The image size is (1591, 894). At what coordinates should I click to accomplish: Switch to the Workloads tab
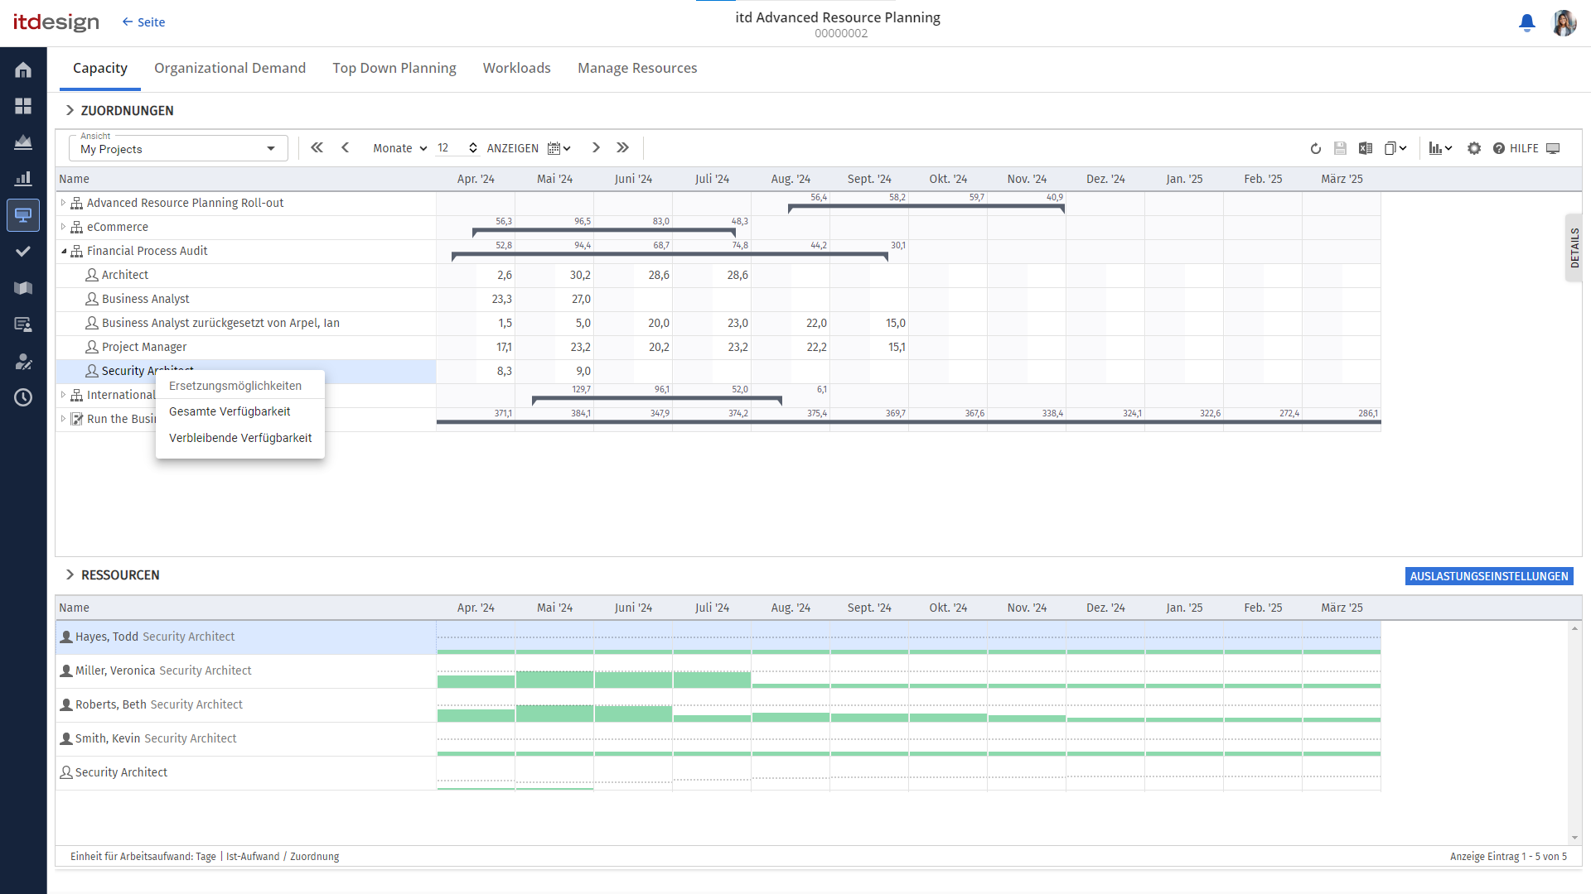(516, 68)
